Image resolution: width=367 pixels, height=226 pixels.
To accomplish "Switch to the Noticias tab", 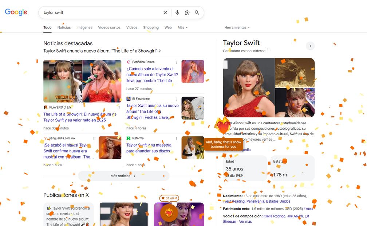I will 64,27.
